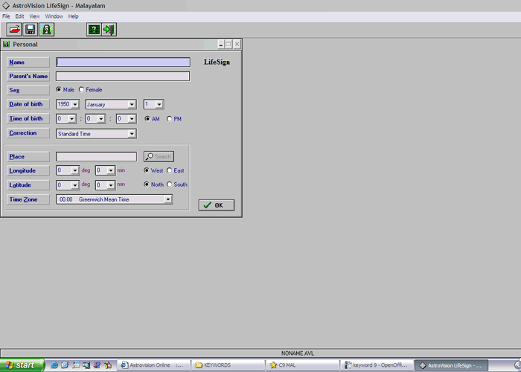
Task: Click the Name label button
Action: 28,62
